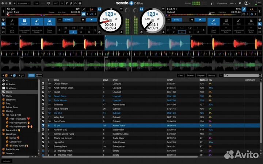Toggle the Vocal stem on deck 2

[x=214, y=22]
